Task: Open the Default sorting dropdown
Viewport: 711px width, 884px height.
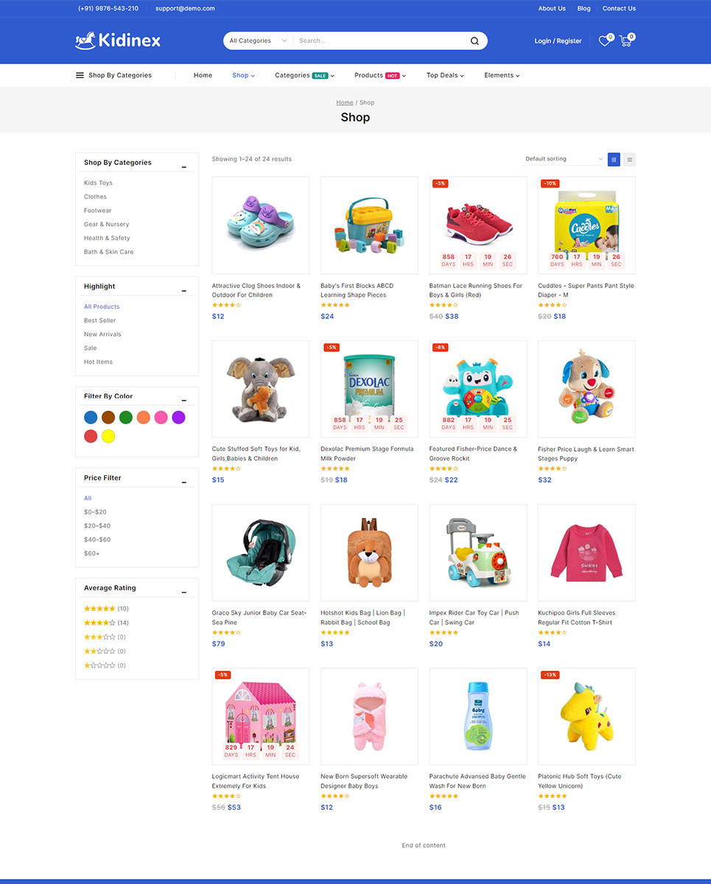Action: tap(564, 159)
